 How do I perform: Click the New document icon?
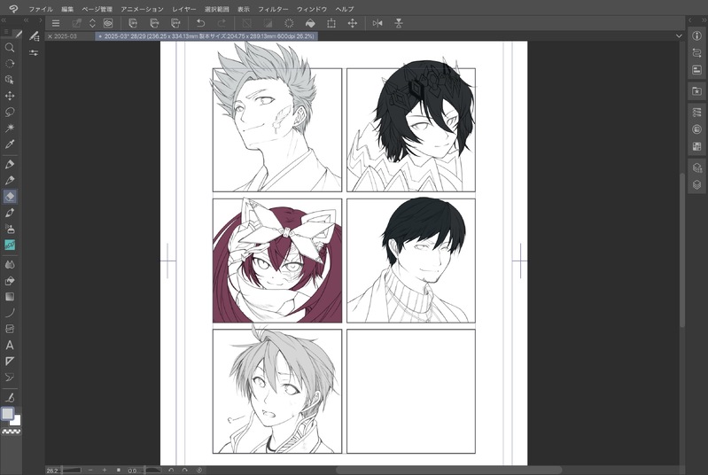[x=133, y=23]
